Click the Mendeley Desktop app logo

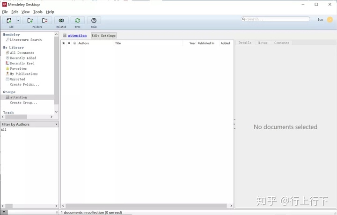[x=4, y=4]
